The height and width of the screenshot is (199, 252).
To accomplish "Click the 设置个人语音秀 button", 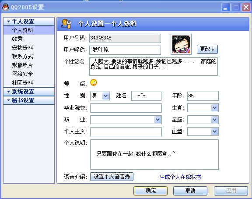I will click(x=112, y=177).
